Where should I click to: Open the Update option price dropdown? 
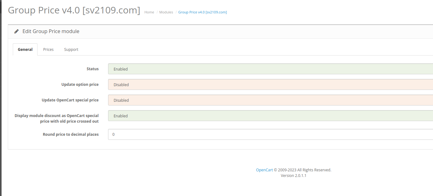tap(270, 85)
